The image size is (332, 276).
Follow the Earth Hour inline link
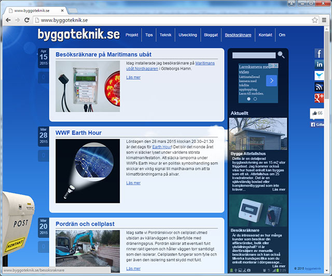tap(162, 147)
